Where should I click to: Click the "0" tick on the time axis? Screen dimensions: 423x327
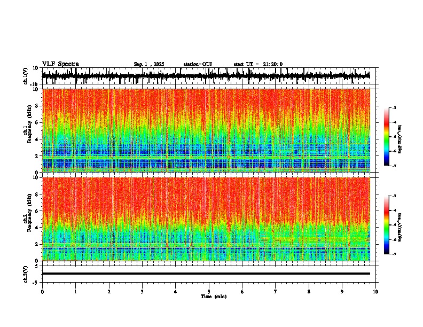point(42,292)
